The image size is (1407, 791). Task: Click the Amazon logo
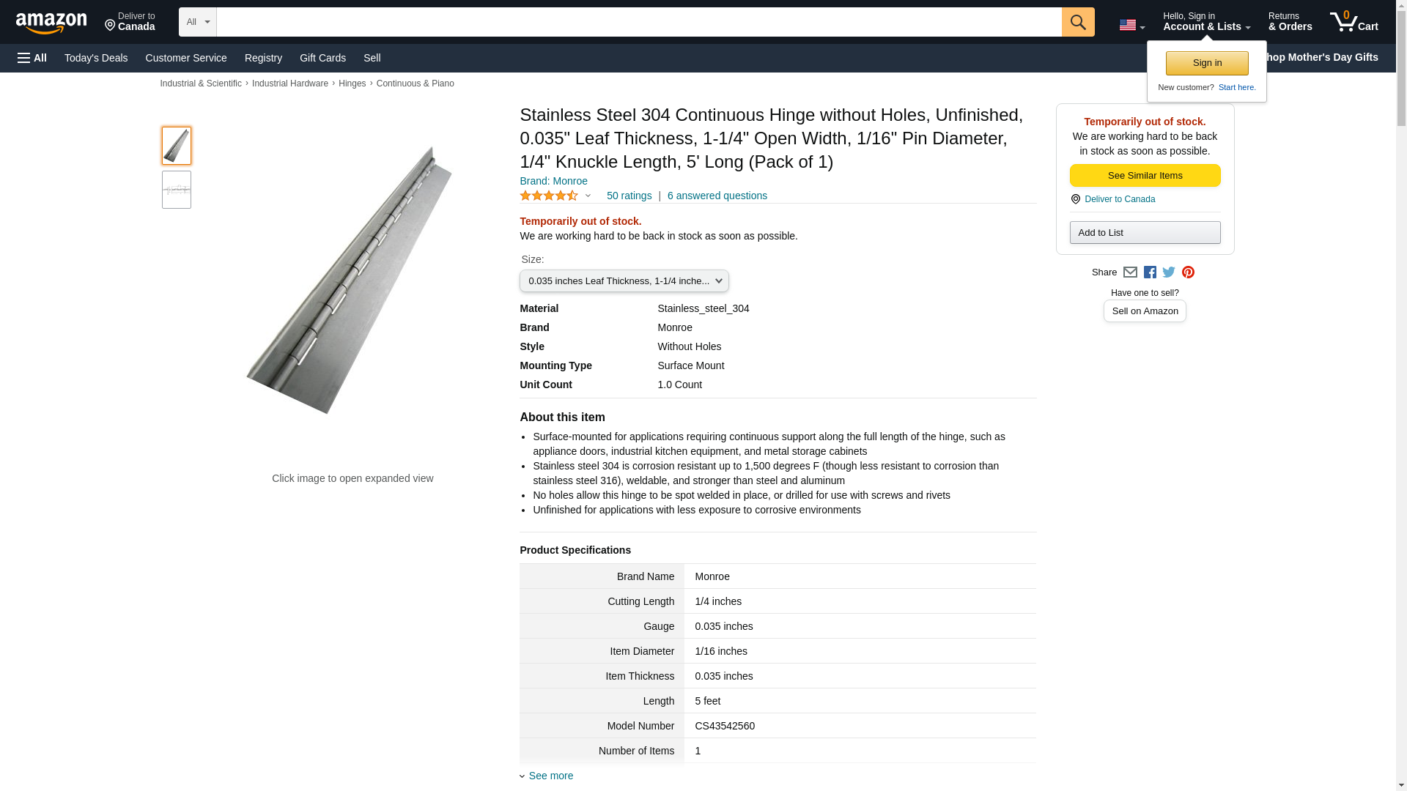point(51,23)
